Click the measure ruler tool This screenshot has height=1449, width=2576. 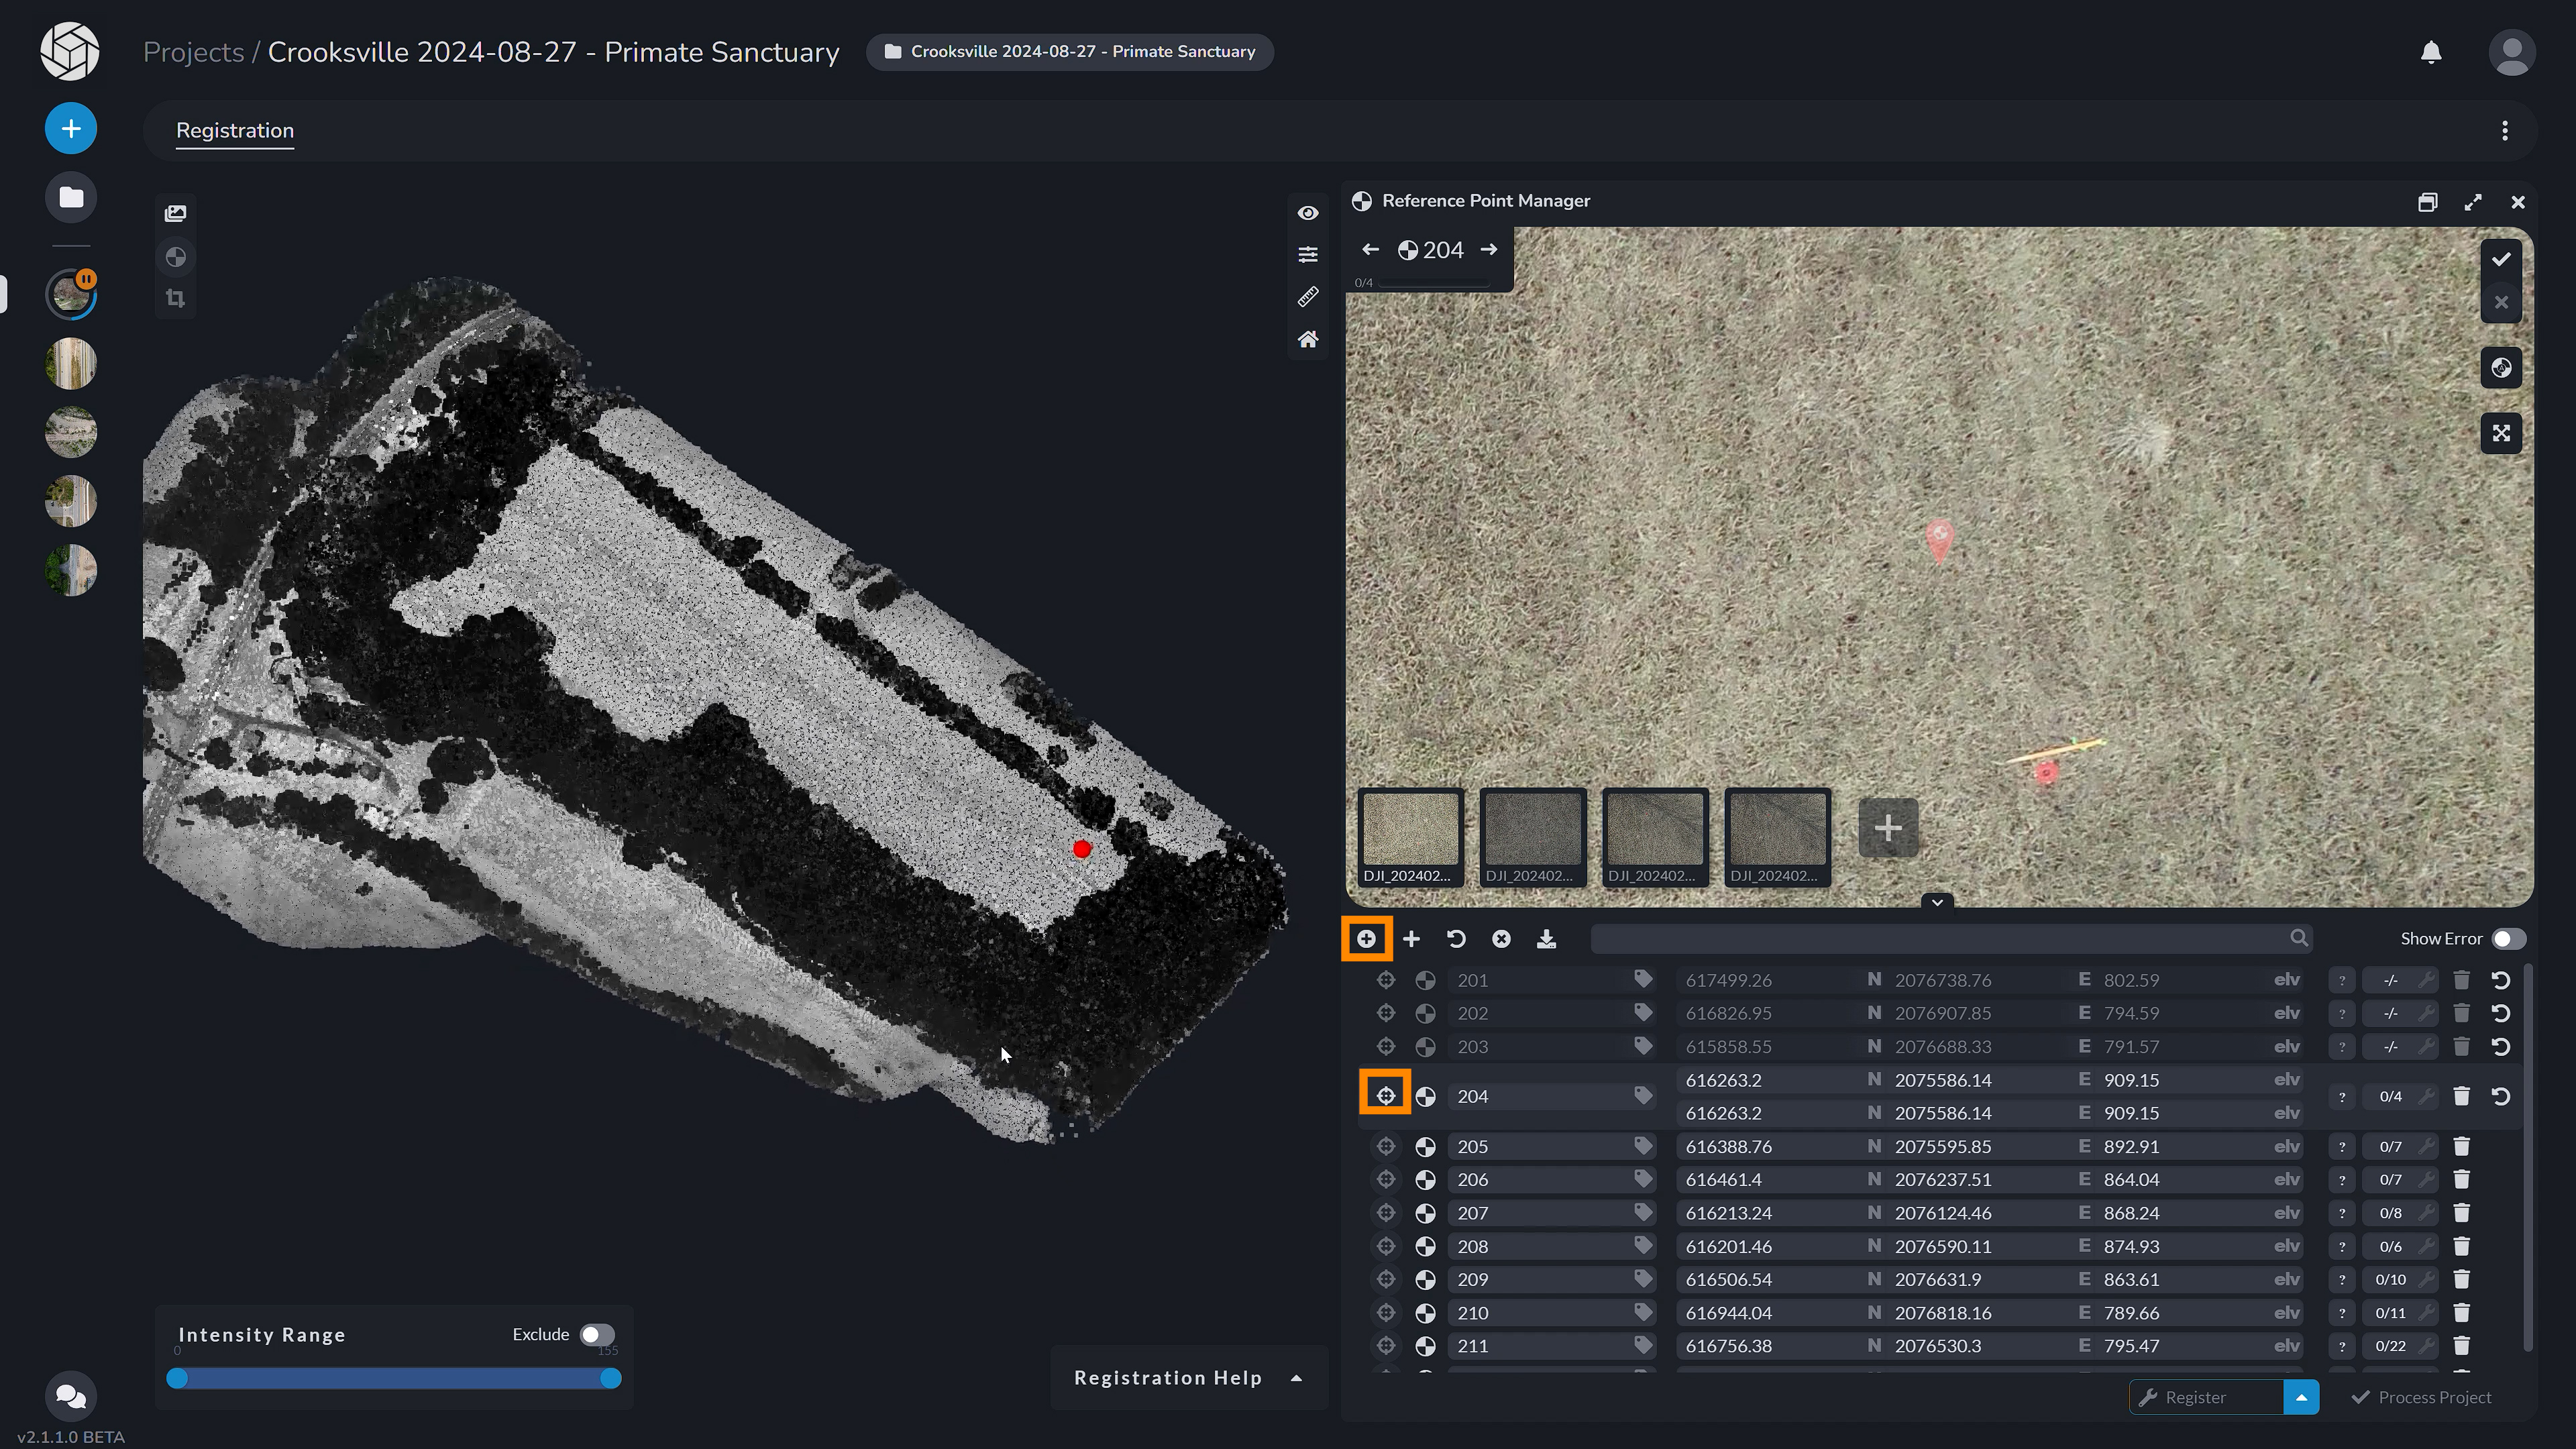[1308, 297]
